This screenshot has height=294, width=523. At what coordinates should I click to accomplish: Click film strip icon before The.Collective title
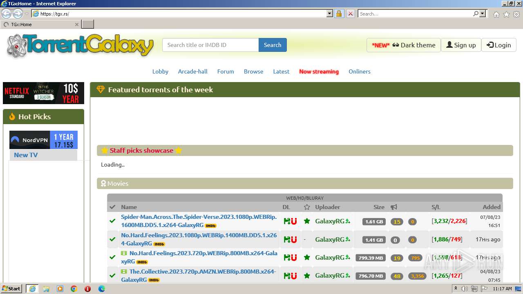click(x=124, y=272)
